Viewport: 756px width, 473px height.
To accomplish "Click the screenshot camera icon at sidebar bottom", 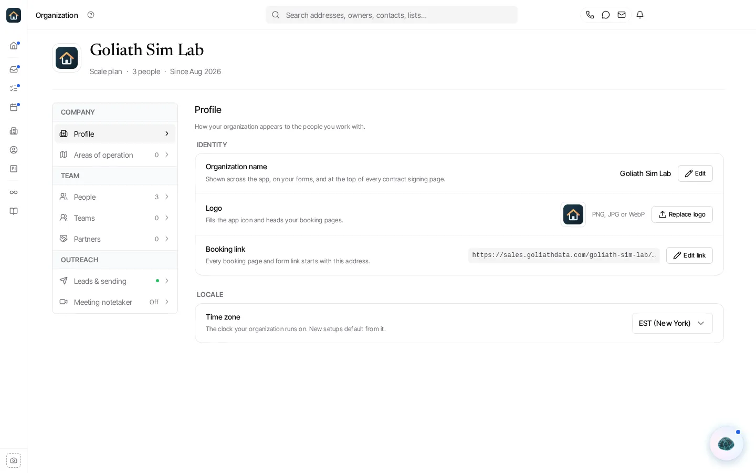I will (x=14, y=460).
